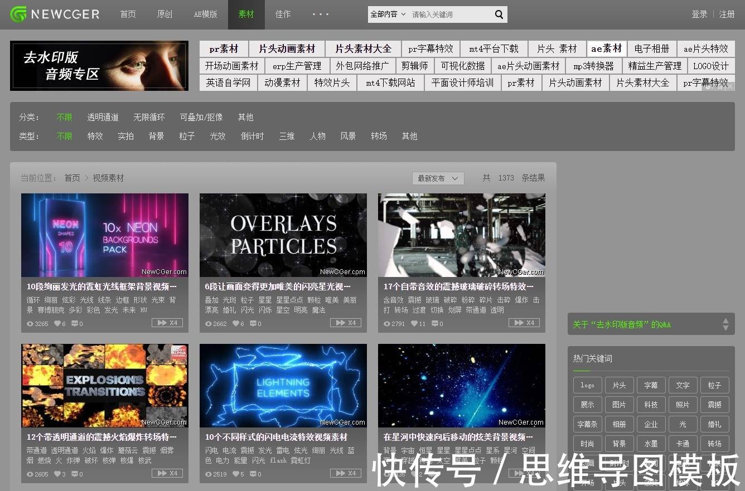Switch to the 原创 nav tab
Screen dimensions: 745x491
(165, 14)
